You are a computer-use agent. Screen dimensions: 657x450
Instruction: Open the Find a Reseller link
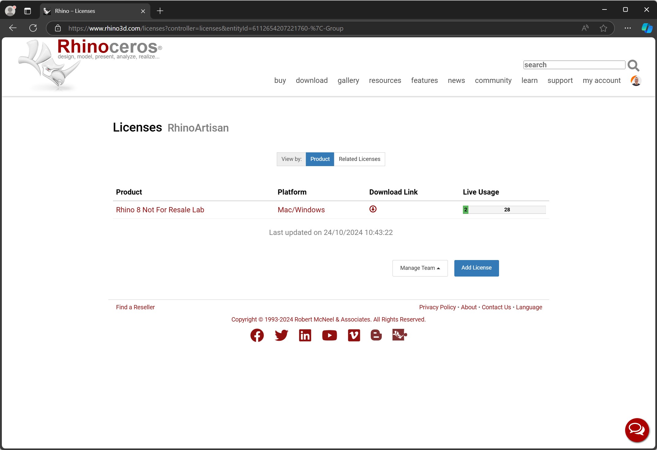pos(135,307)
